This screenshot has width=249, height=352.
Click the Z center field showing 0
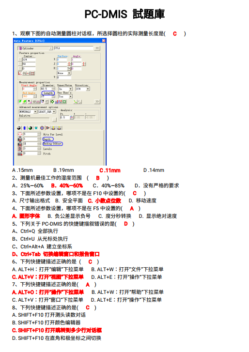(29, 68)
